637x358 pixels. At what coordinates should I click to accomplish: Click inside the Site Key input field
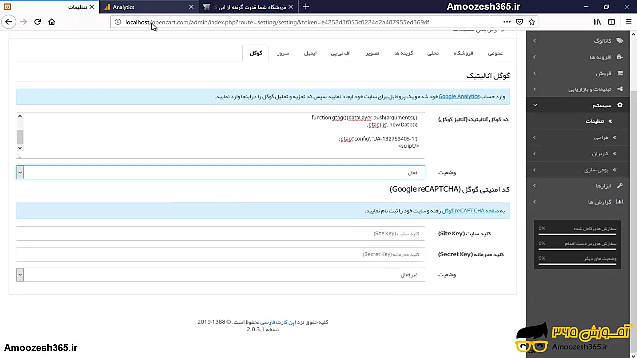click(219, 233)
